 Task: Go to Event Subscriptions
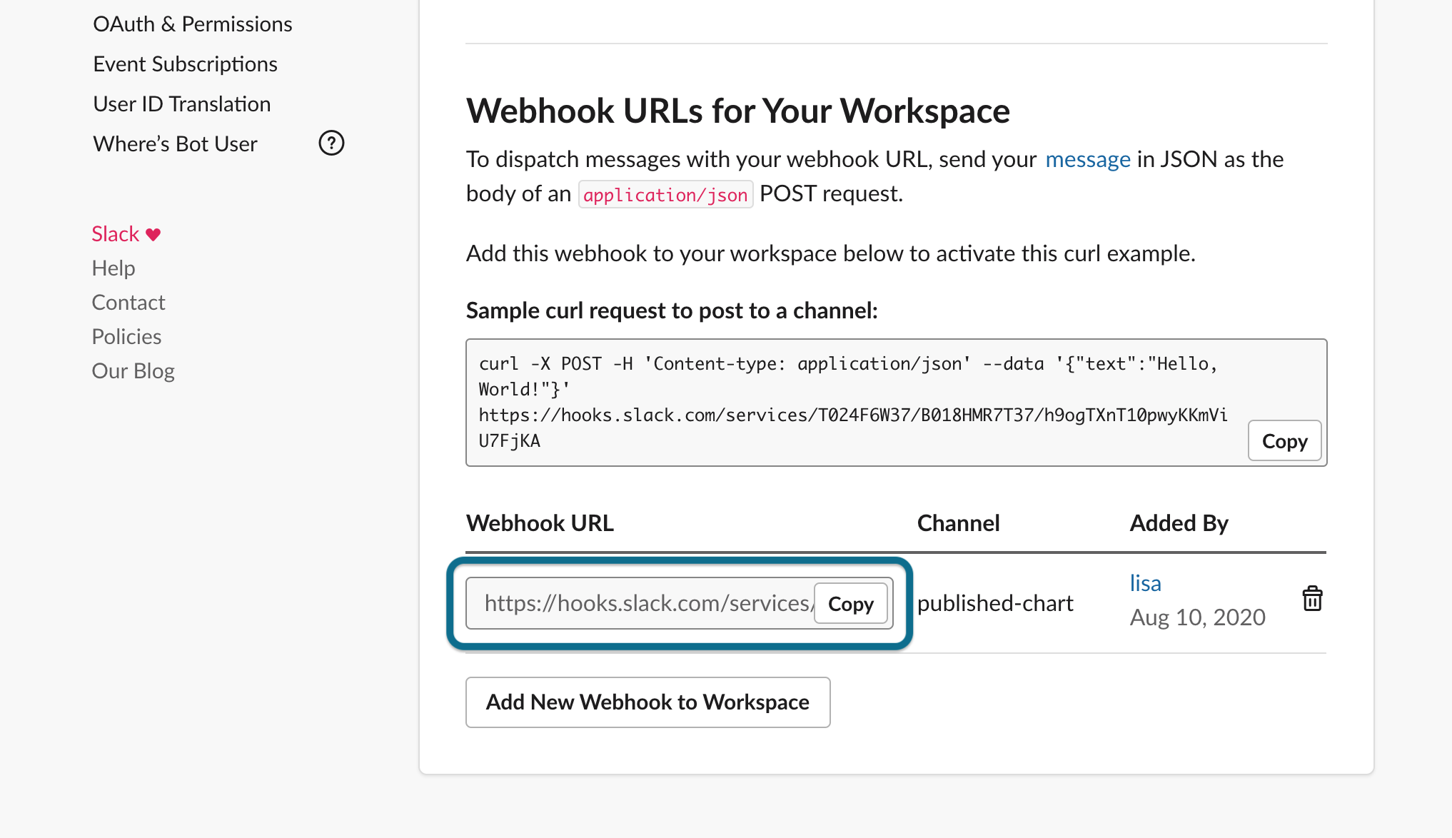tap(185, 64)
